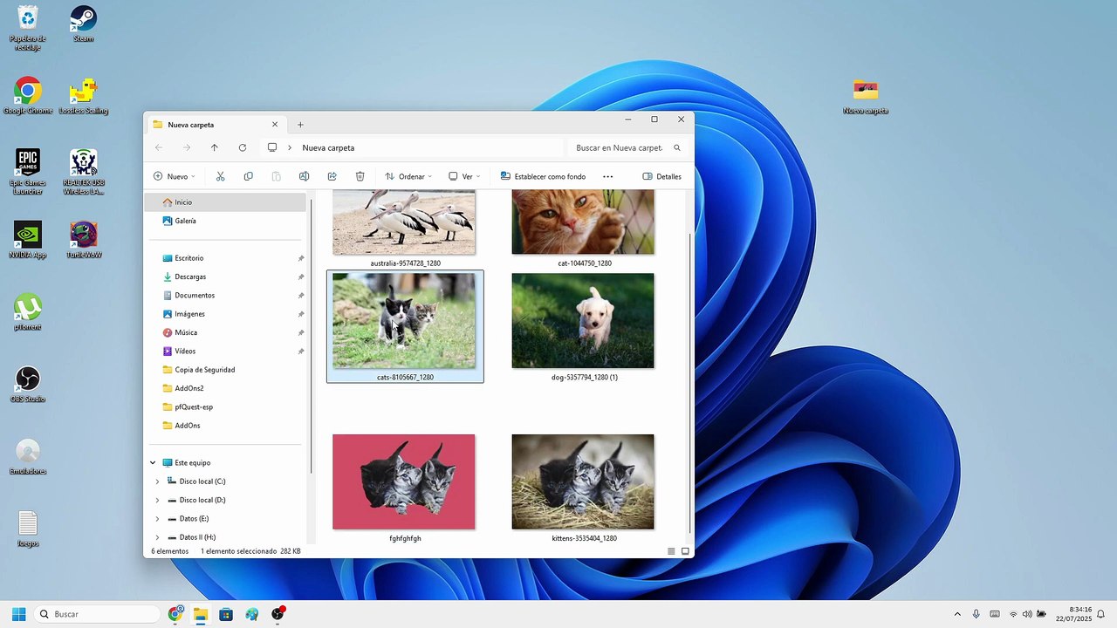Expand Disco local (C:) in the sidebar

(158, 481)
